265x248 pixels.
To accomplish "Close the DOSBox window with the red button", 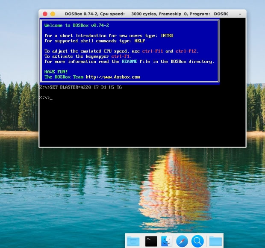I will pos(45,14).
